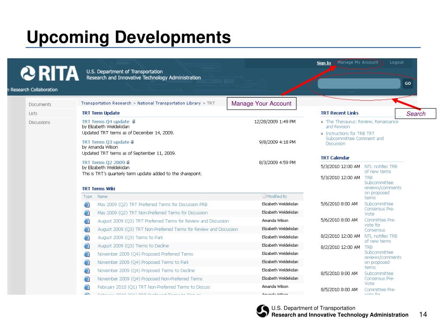Click the Modified By column header icon
The height and width of the screenshot is (329, 439).
coord(264,196)
